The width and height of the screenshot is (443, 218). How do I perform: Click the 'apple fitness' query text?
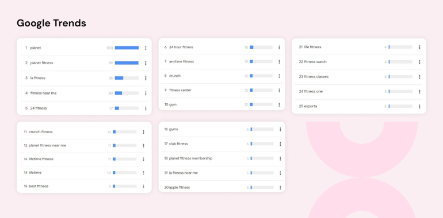coord(180,187)
